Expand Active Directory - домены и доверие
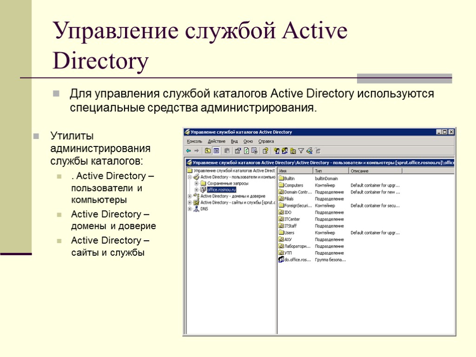Screen dimensions: 476x357 [190, 196]
